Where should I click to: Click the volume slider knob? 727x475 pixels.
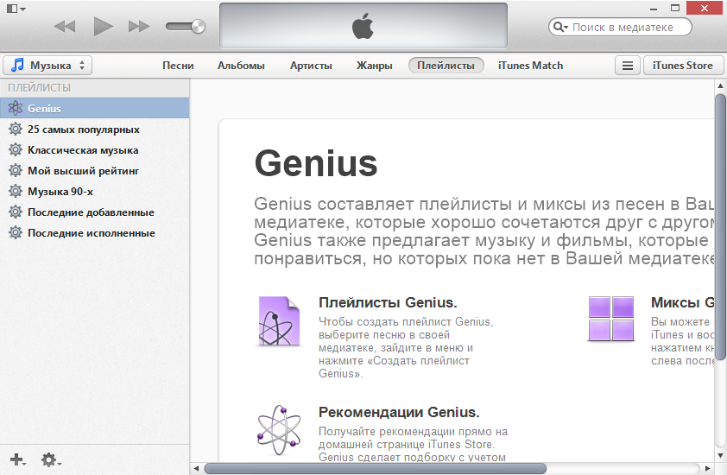pyautogui.click(x=199, y=27)
